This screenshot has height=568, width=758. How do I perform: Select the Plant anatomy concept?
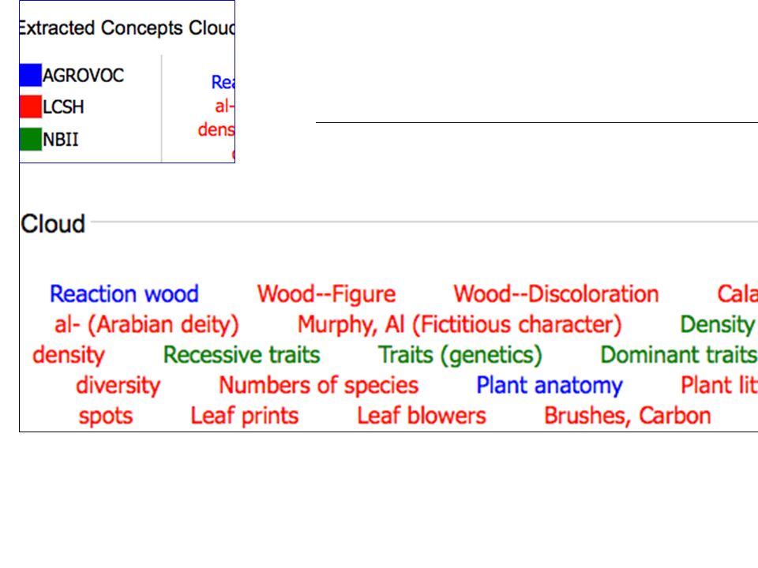(x=550, y=386)
